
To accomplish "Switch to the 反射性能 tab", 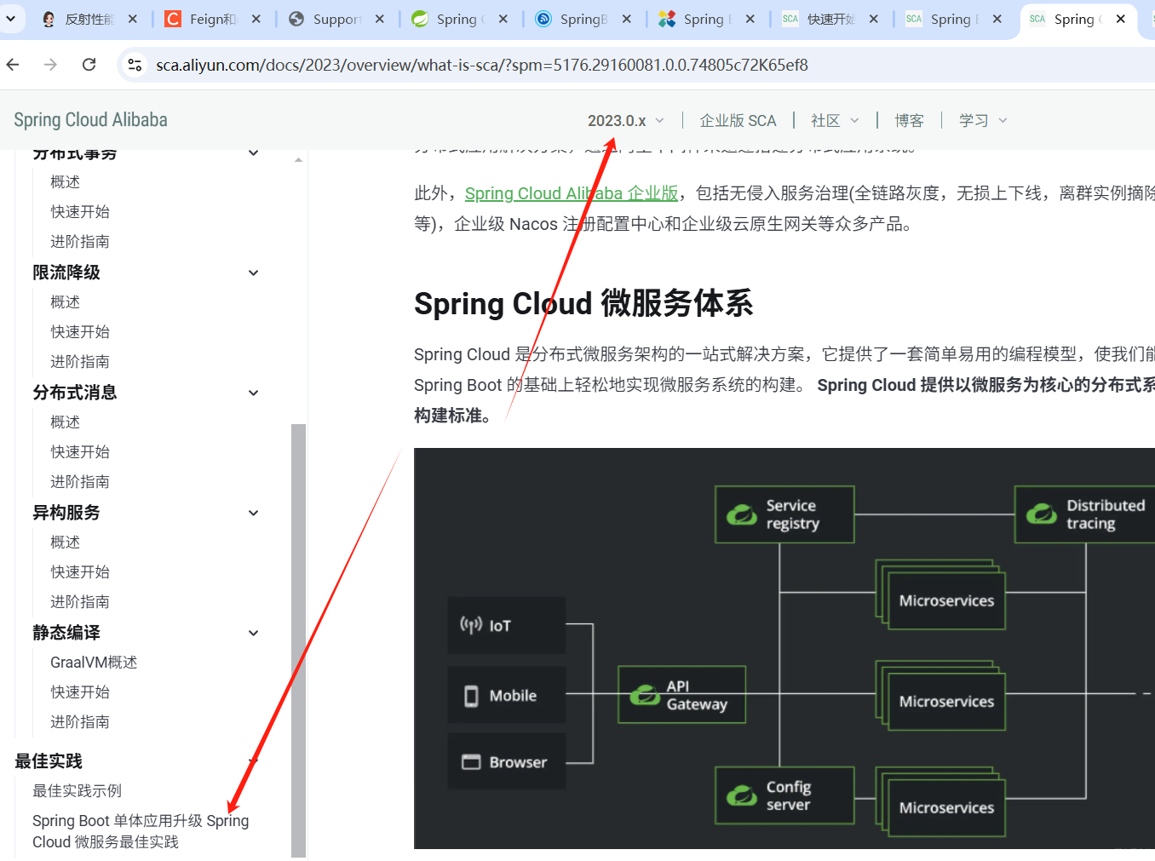I will click(89, 19).
